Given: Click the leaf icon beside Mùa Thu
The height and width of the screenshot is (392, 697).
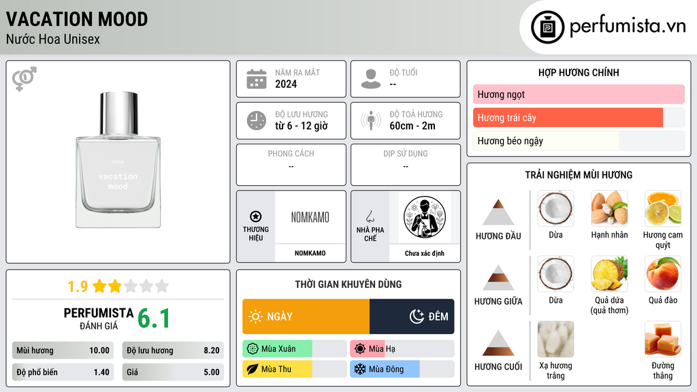Looking at the screenshot, I should click(x=253, y=369).
